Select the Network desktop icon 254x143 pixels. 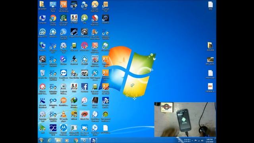tap(42, 47)
